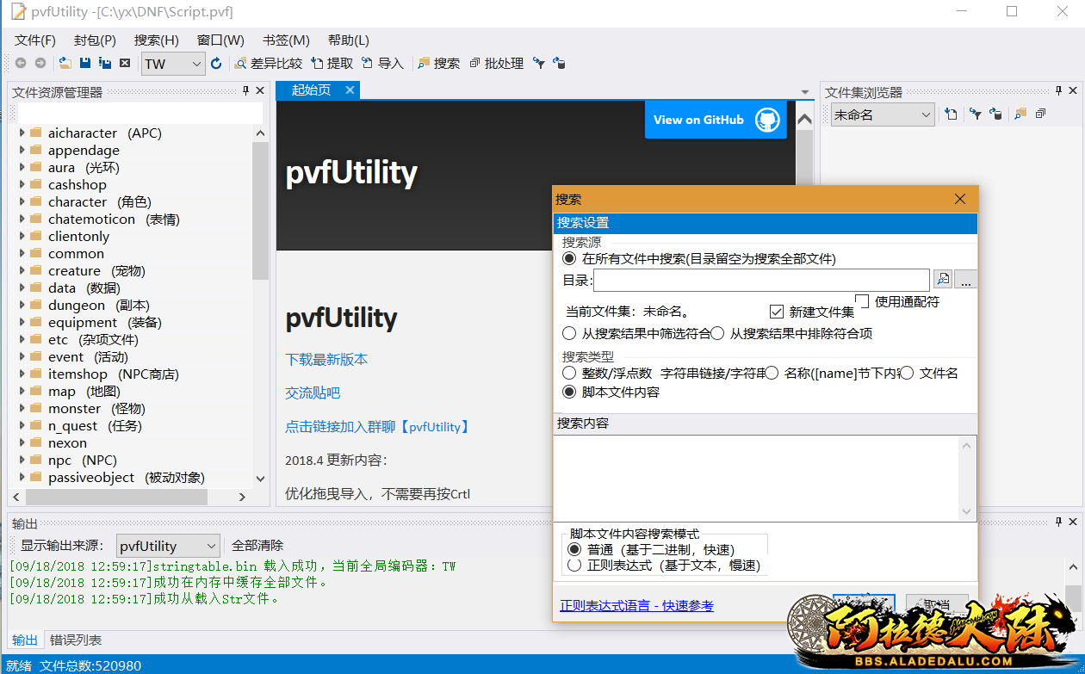1085x674 pixels.
Task: Click the browse folder icon beside 目录 field
Action: 943,280
